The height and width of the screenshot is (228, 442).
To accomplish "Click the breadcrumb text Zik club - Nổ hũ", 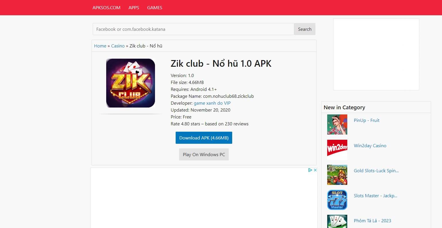I will click(x=146, y=46).
